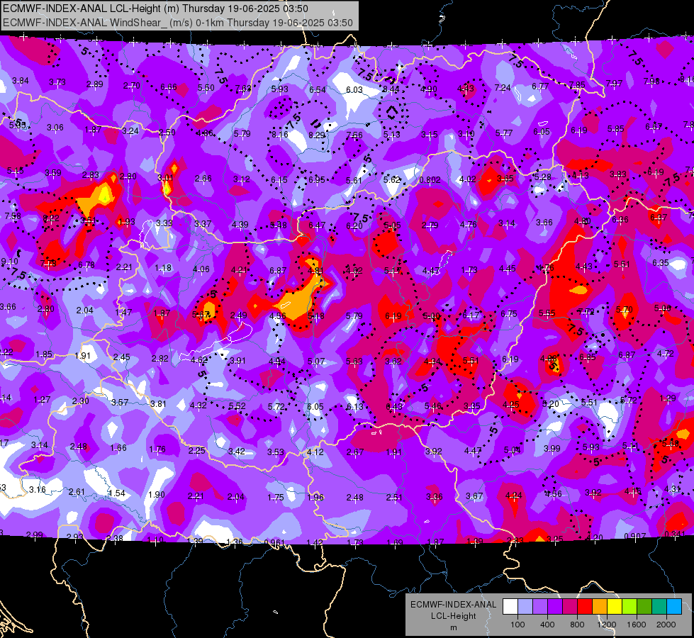Image resolution: width=694 pixels, height=638 pixels.
Task: Click the wind shear value '2.49'
Action: coord(239,315)
